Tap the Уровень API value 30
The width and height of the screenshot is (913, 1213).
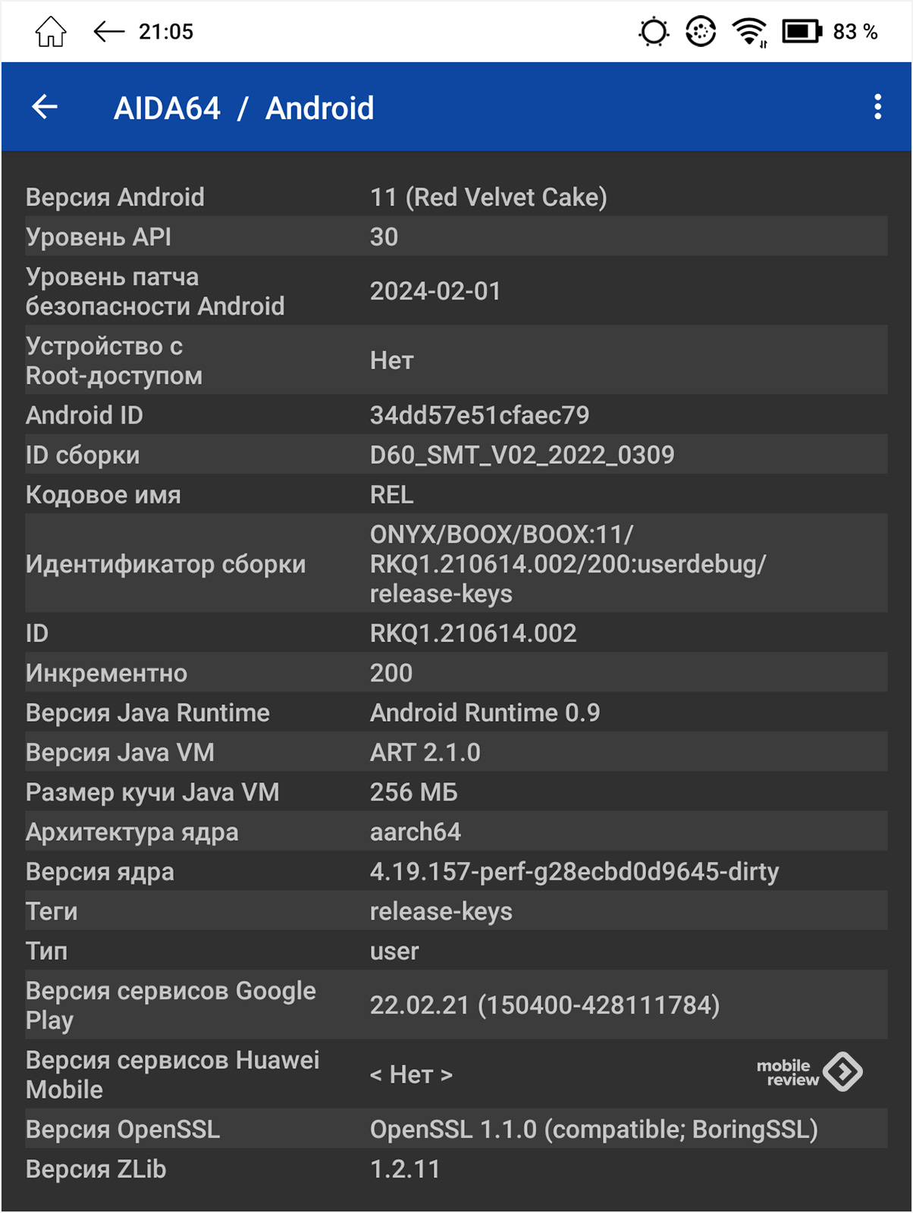[384, 237]
